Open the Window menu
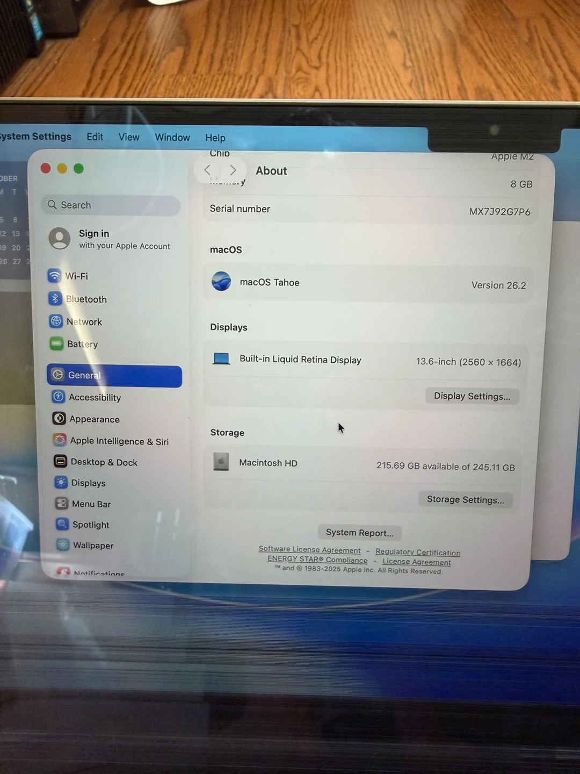 tap(172, 138)
